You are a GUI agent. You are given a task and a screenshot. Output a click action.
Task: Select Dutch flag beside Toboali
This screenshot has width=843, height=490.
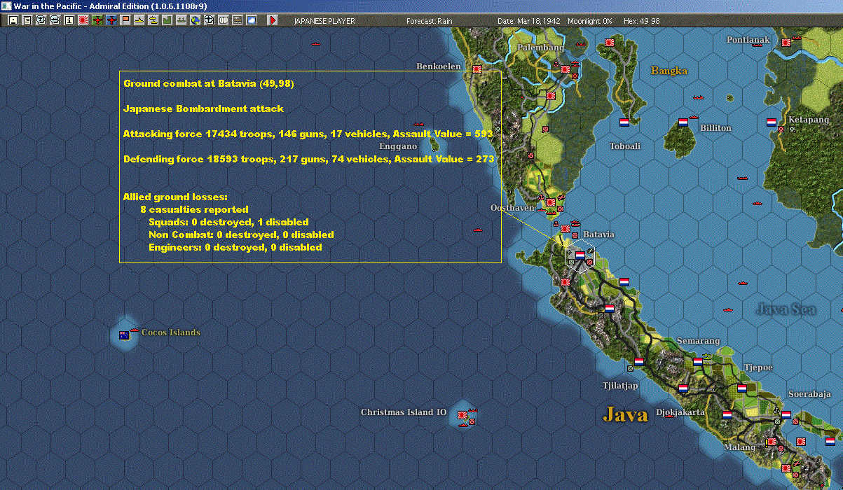[624, 122]
